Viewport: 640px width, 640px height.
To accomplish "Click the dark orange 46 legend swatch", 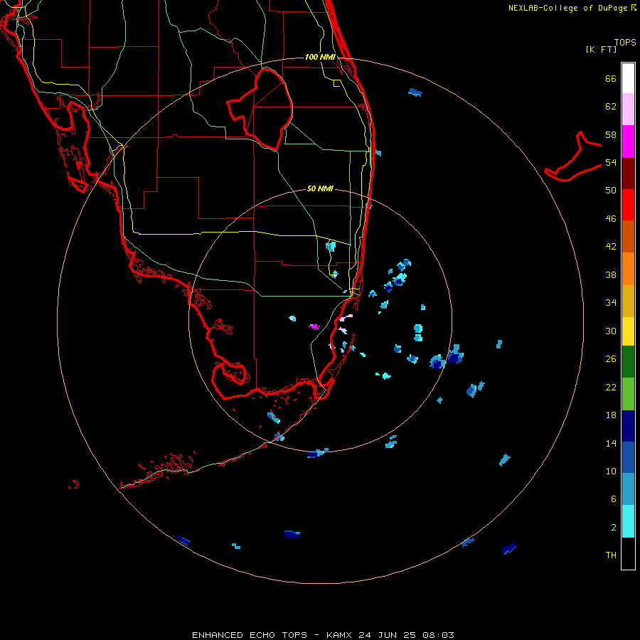I will point(628,236).
